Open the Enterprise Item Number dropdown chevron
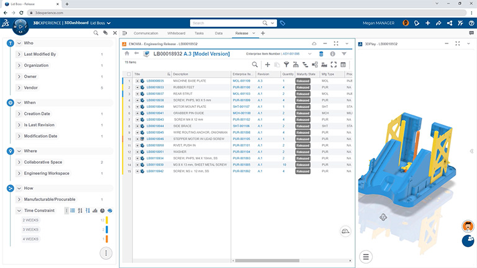 pos(310,54)
